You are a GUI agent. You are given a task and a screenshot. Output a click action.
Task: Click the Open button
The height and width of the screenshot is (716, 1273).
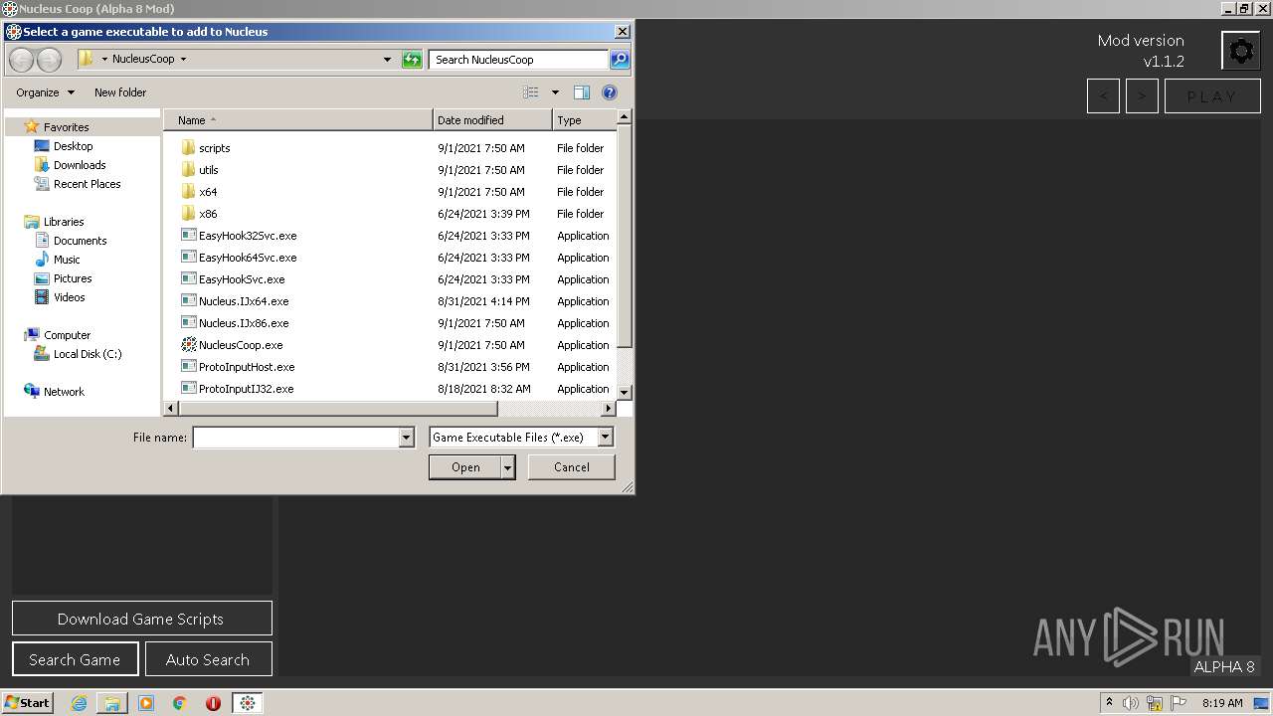[465, 467]
